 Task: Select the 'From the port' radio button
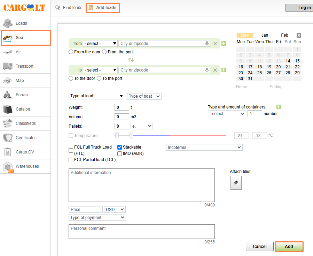[104, 52]
